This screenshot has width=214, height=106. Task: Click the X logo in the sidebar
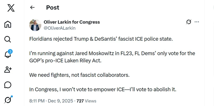[x=11, y=8]
